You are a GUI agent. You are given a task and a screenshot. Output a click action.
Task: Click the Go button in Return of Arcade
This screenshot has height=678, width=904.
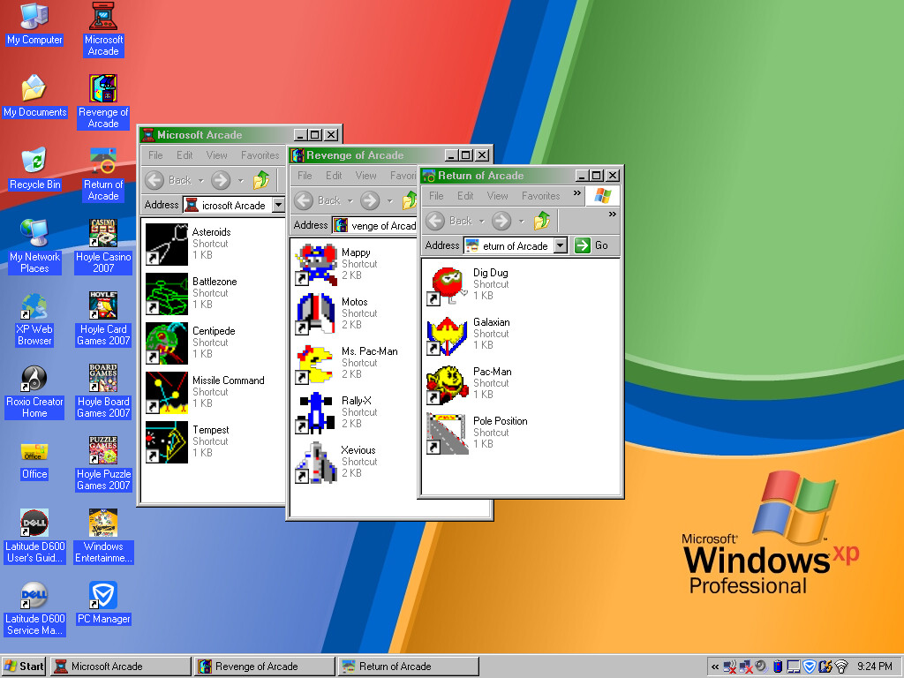click(592, 245)
